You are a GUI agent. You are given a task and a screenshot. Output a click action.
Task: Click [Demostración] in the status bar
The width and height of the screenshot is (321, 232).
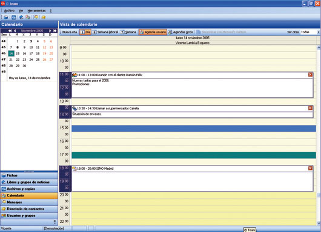point(54,228)
